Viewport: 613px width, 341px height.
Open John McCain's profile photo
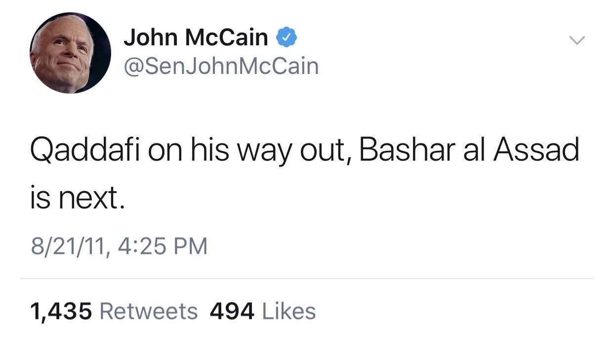click(70, 53)
